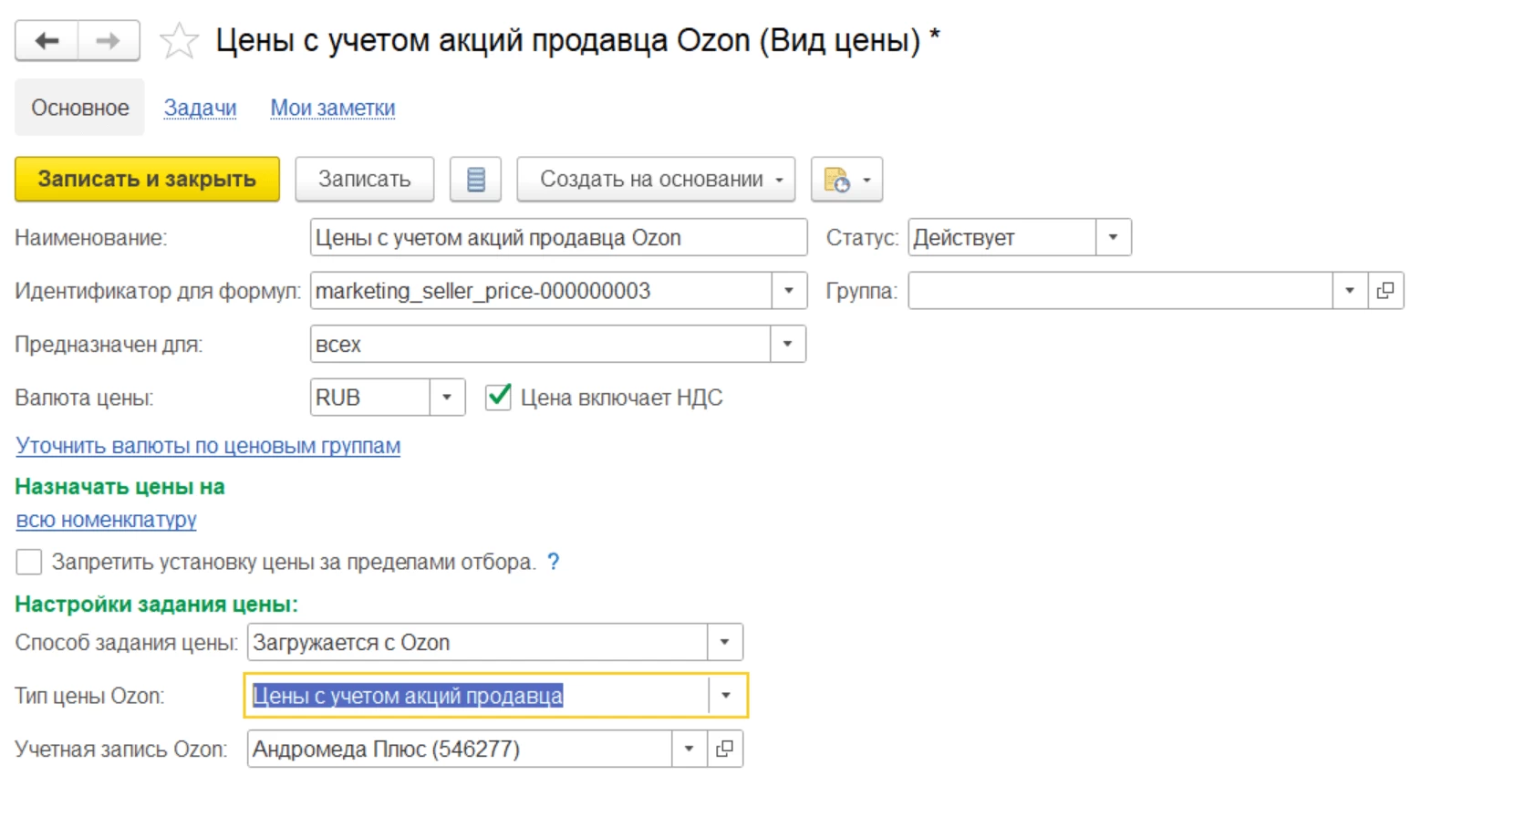Image resolution: width=1525 pixels, height=817 pixels.
Task: Click the back navigation arrow
Action: 47,41
